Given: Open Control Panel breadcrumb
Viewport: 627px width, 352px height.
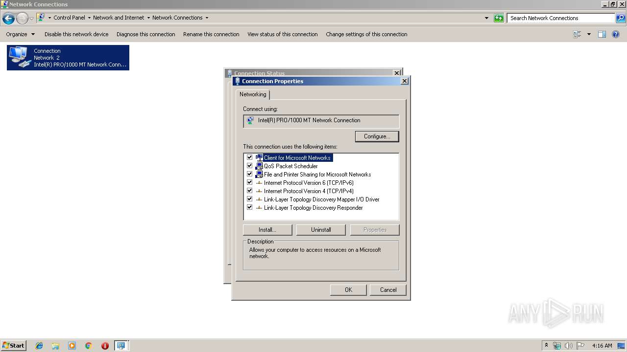Looking at the screenshot, I should (x=69, y=18).
